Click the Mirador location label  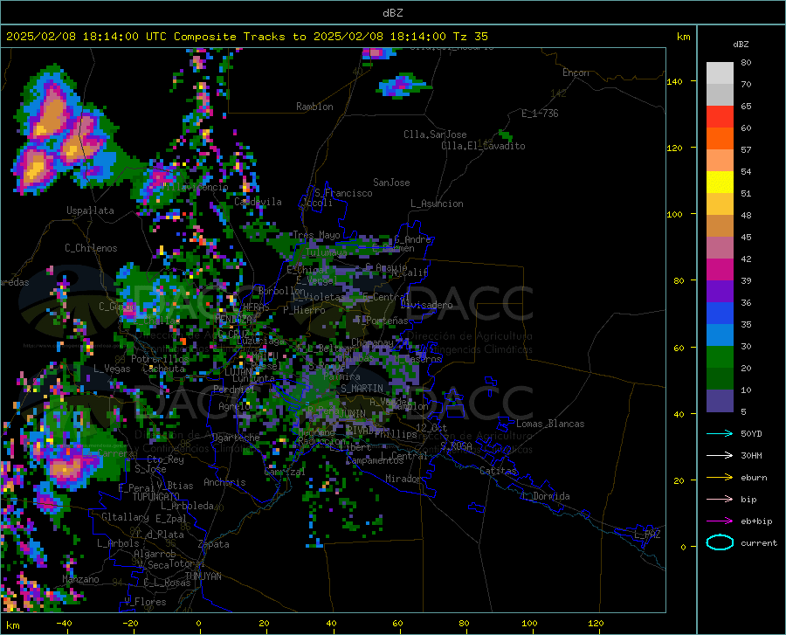403,479
